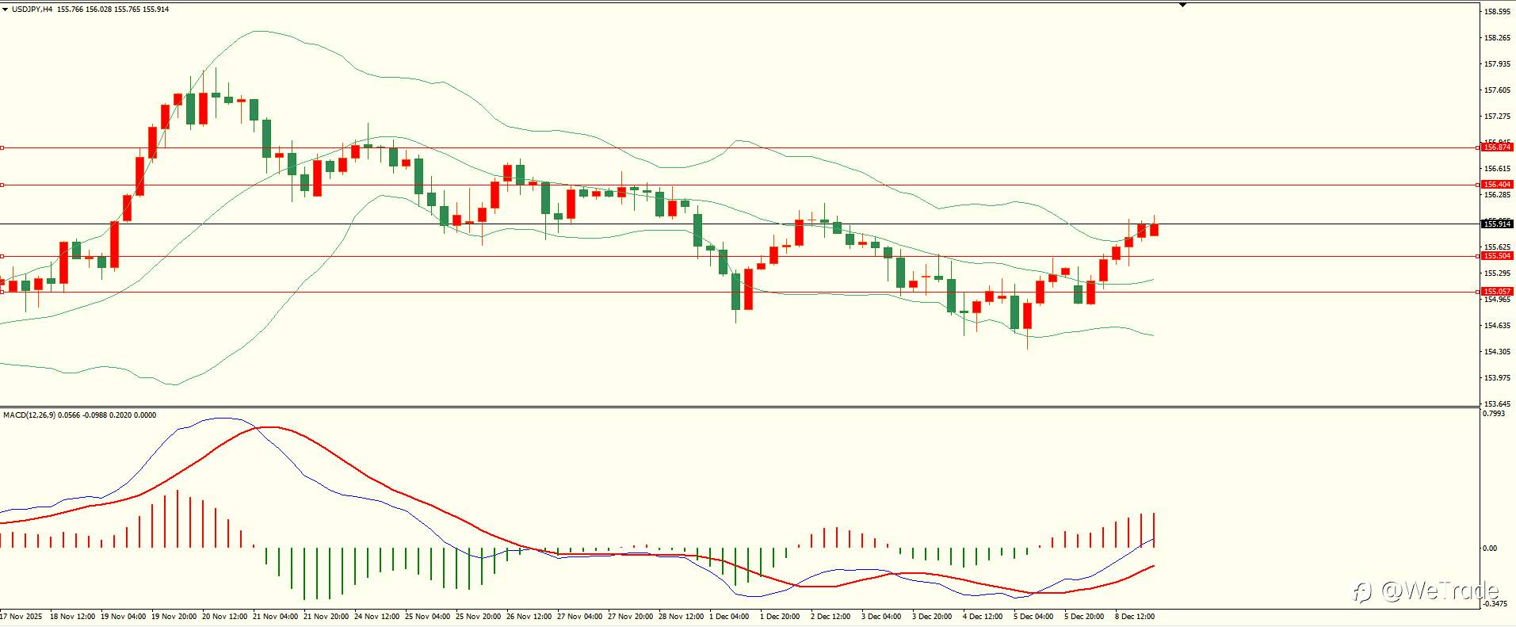Click the 4 Dec 12:00 time label
The width and height of the screenshot is (1516, 627).
(x=983, y=617)
